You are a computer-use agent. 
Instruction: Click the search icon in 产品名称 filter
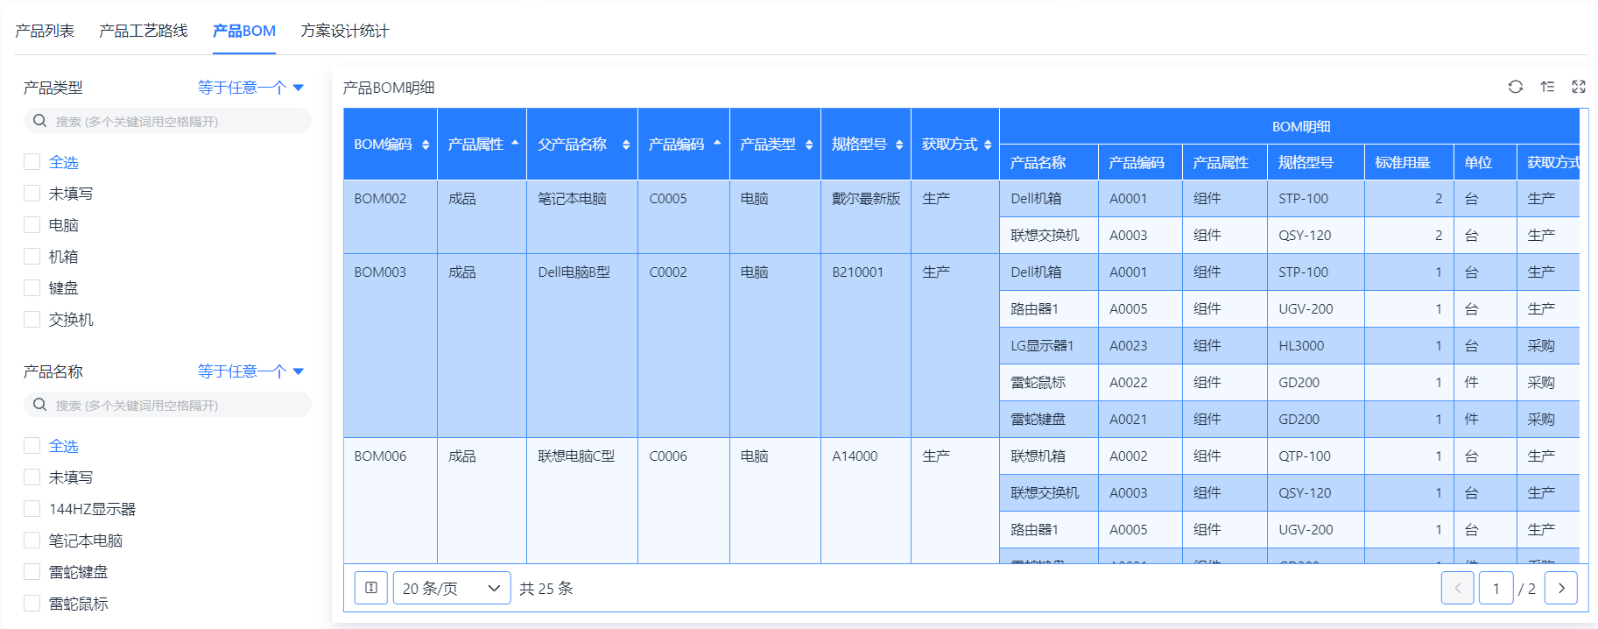point(39,405)
